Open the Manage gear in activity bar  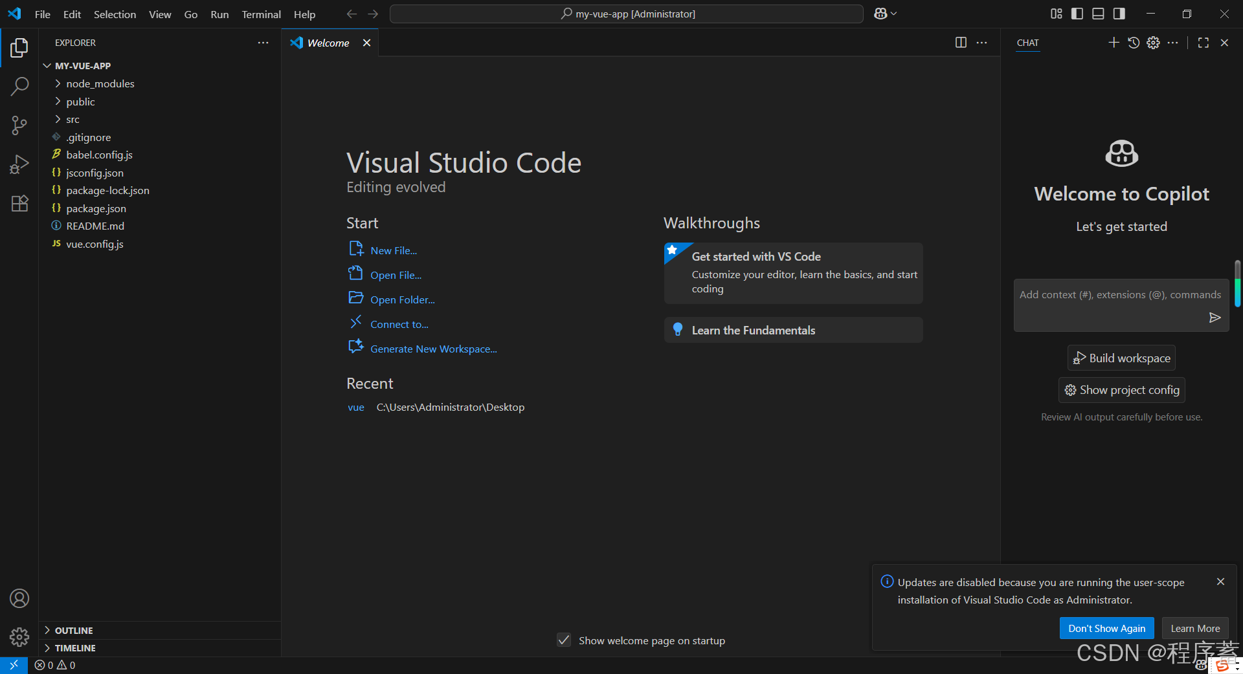19,637
